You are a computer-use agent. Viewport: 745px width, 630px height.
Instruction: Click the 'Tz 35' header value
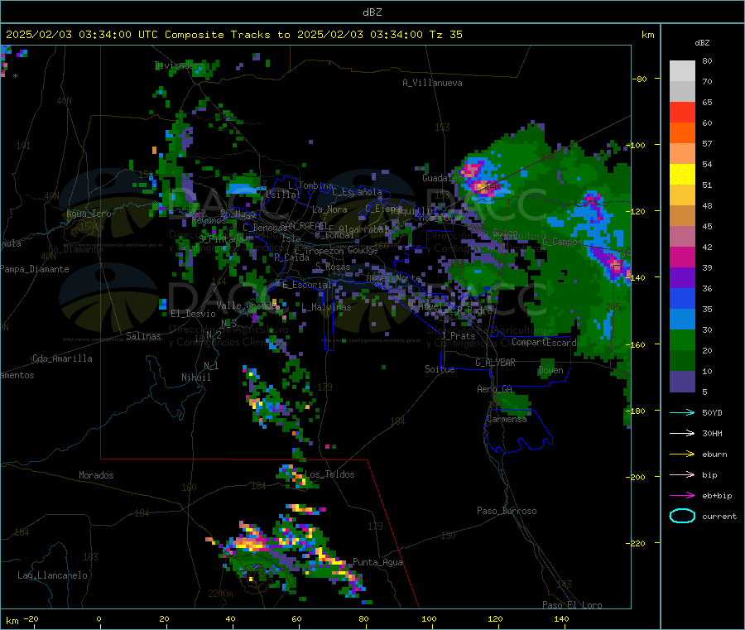[x=445, y=35]
